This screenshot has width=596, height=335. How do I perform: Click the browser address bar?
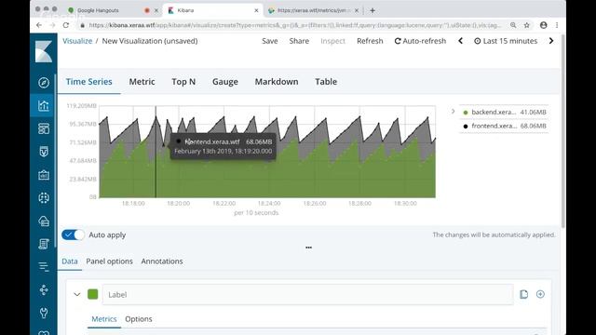click(294, 25)
